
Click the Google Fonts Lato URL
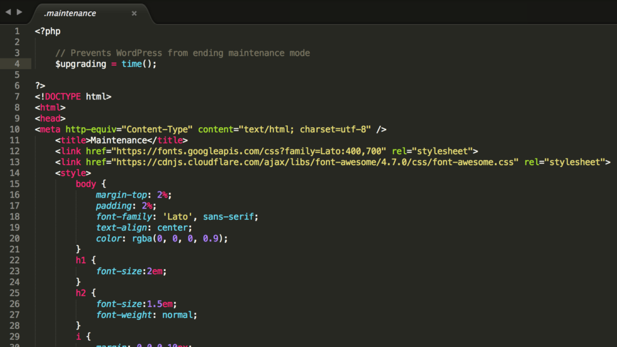(x=250, y=151)
